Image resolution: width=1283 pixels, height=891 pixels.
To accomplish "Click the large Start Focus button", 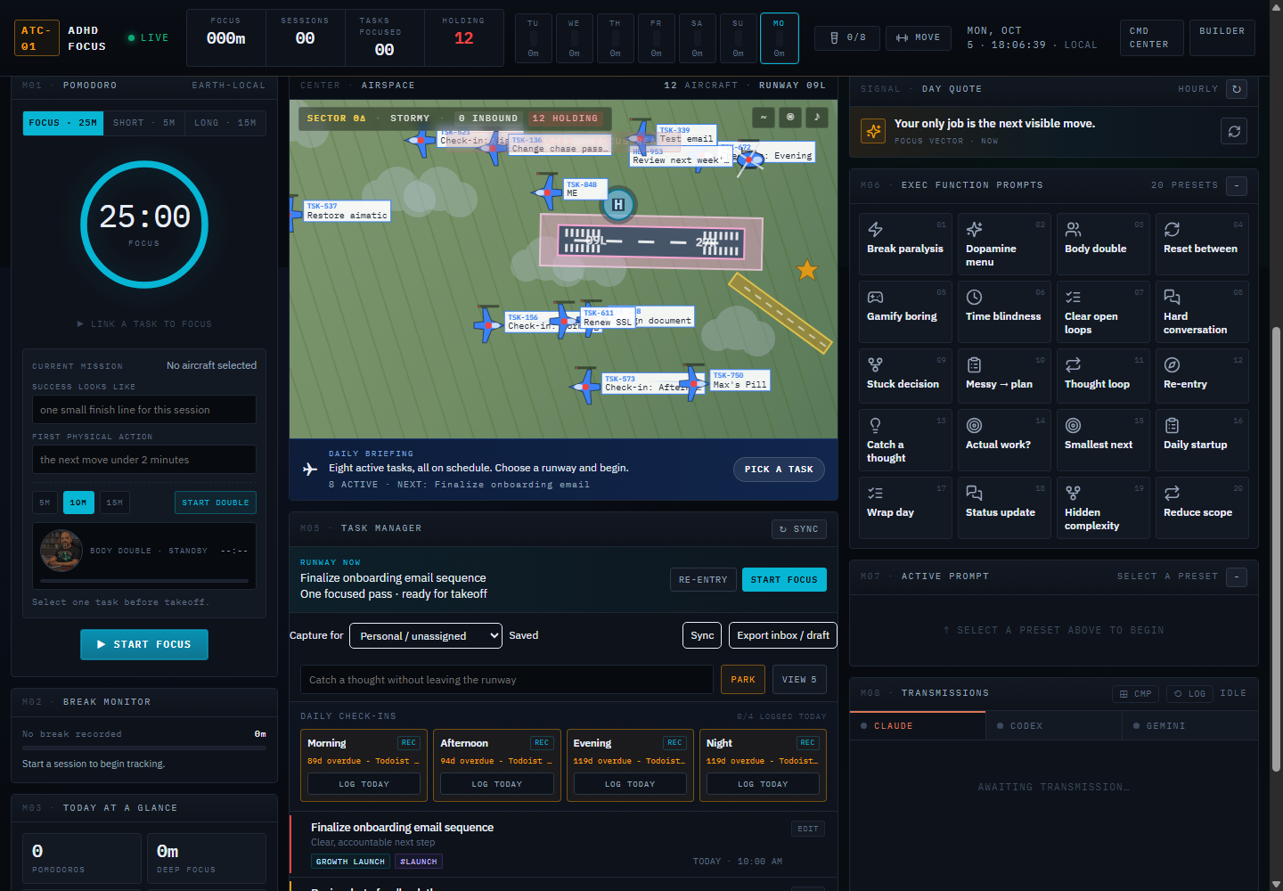I will 144,645.
